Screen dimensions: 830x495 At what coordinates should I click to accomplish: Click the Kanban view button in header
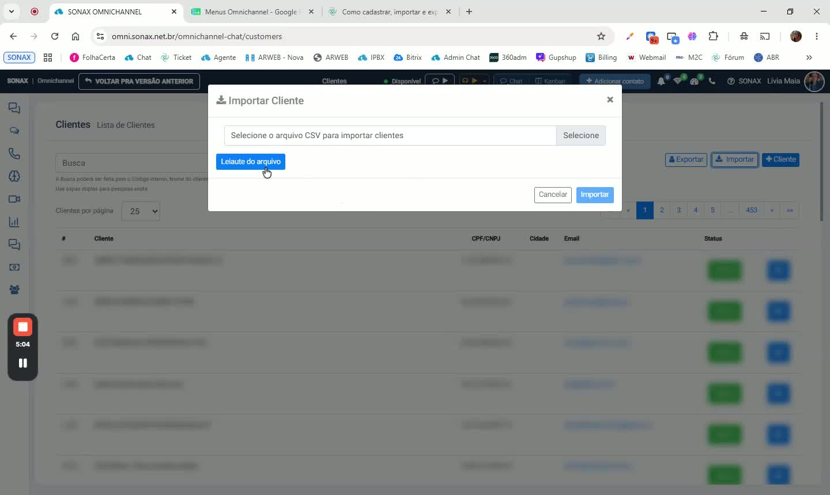click(x=550, y=81)
